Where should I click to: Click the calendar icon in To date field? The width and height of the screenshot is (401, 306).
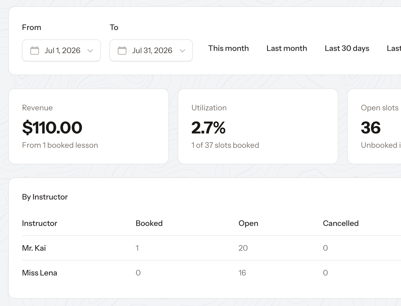click(x=122, y=50)
